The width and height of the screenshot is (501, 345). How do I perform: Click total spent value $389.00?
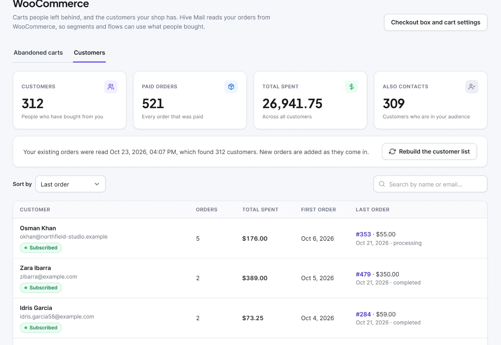pyautogui.click(x=255, y=278)
